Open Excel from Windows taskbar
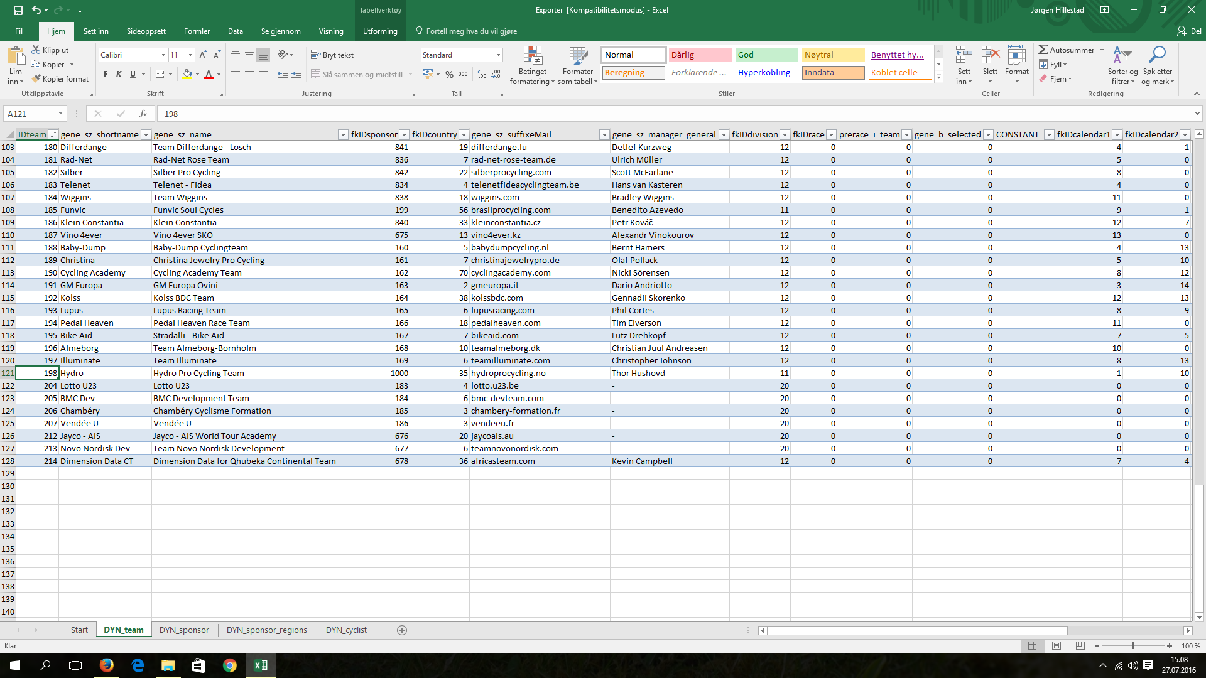The width and height of the screenshot is (1206, 678). pyautogui.click(x=260, y=665)
